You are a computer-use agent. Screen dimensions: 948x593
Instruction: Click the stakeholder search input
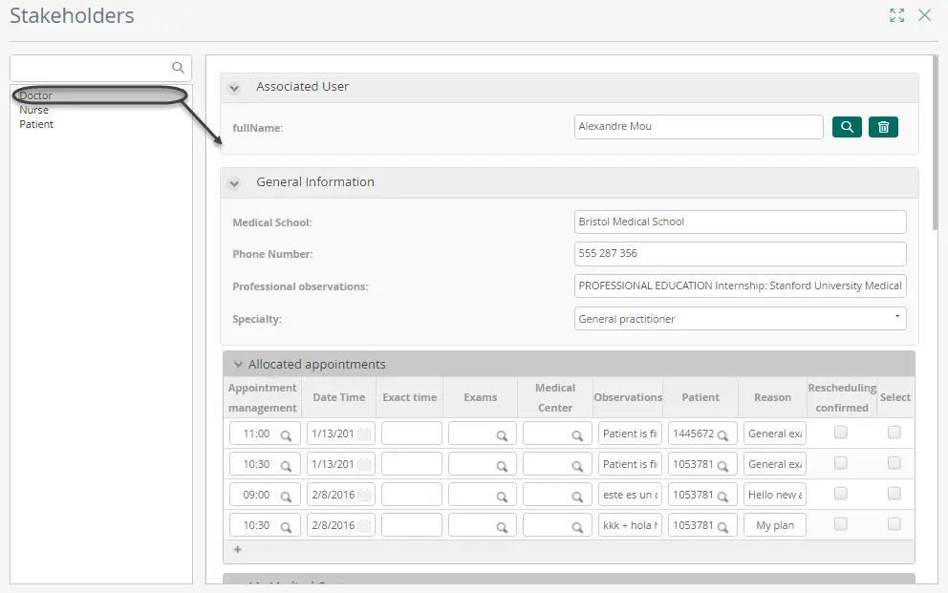pos(100,68)
